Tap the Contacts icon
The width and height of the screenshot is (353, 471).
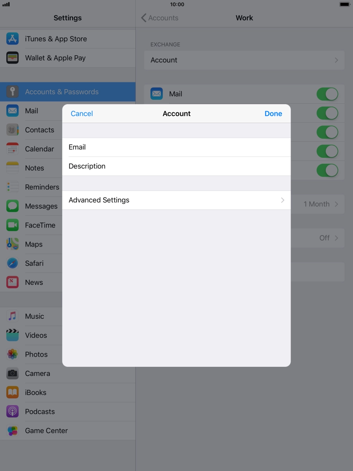[12, 130]
